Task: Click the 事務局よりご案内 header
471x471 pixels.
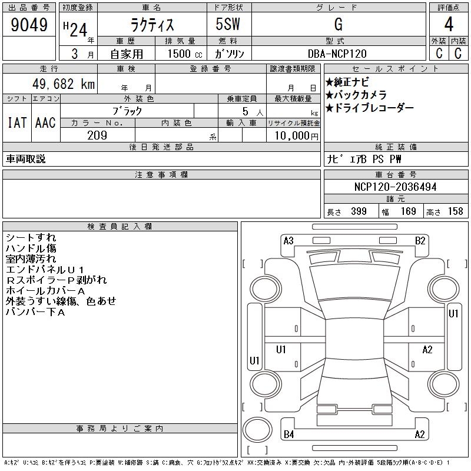Action: (x=120, y=429)
